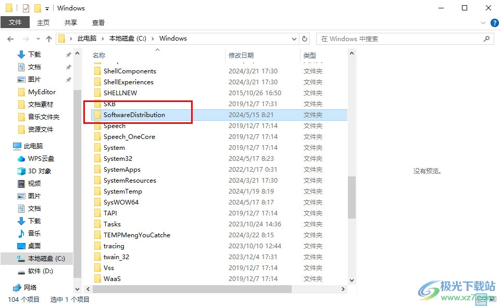Open 音乐 in navigation pane
Screen dimensions: 501x306
[x=34, y=234]
